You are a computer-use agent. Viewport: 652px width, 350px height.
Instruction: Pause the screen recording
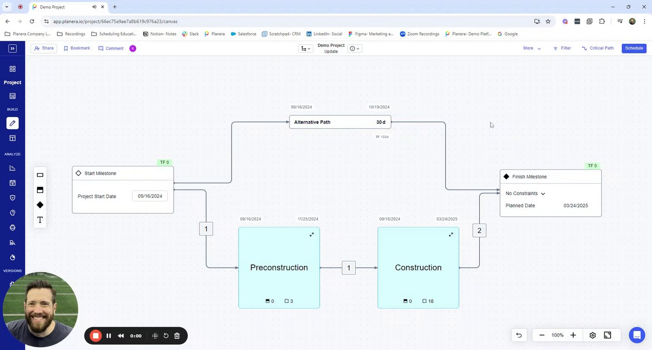click(109, 336)
